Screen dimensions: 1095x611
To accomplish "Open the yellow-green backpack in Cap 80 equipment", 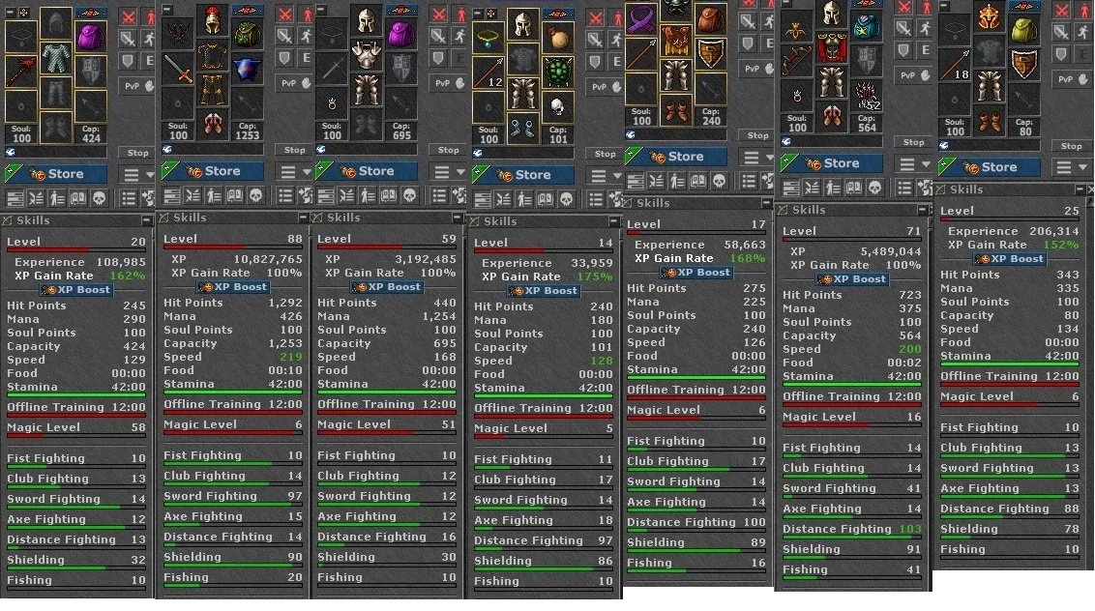I will pos(1023,31).
